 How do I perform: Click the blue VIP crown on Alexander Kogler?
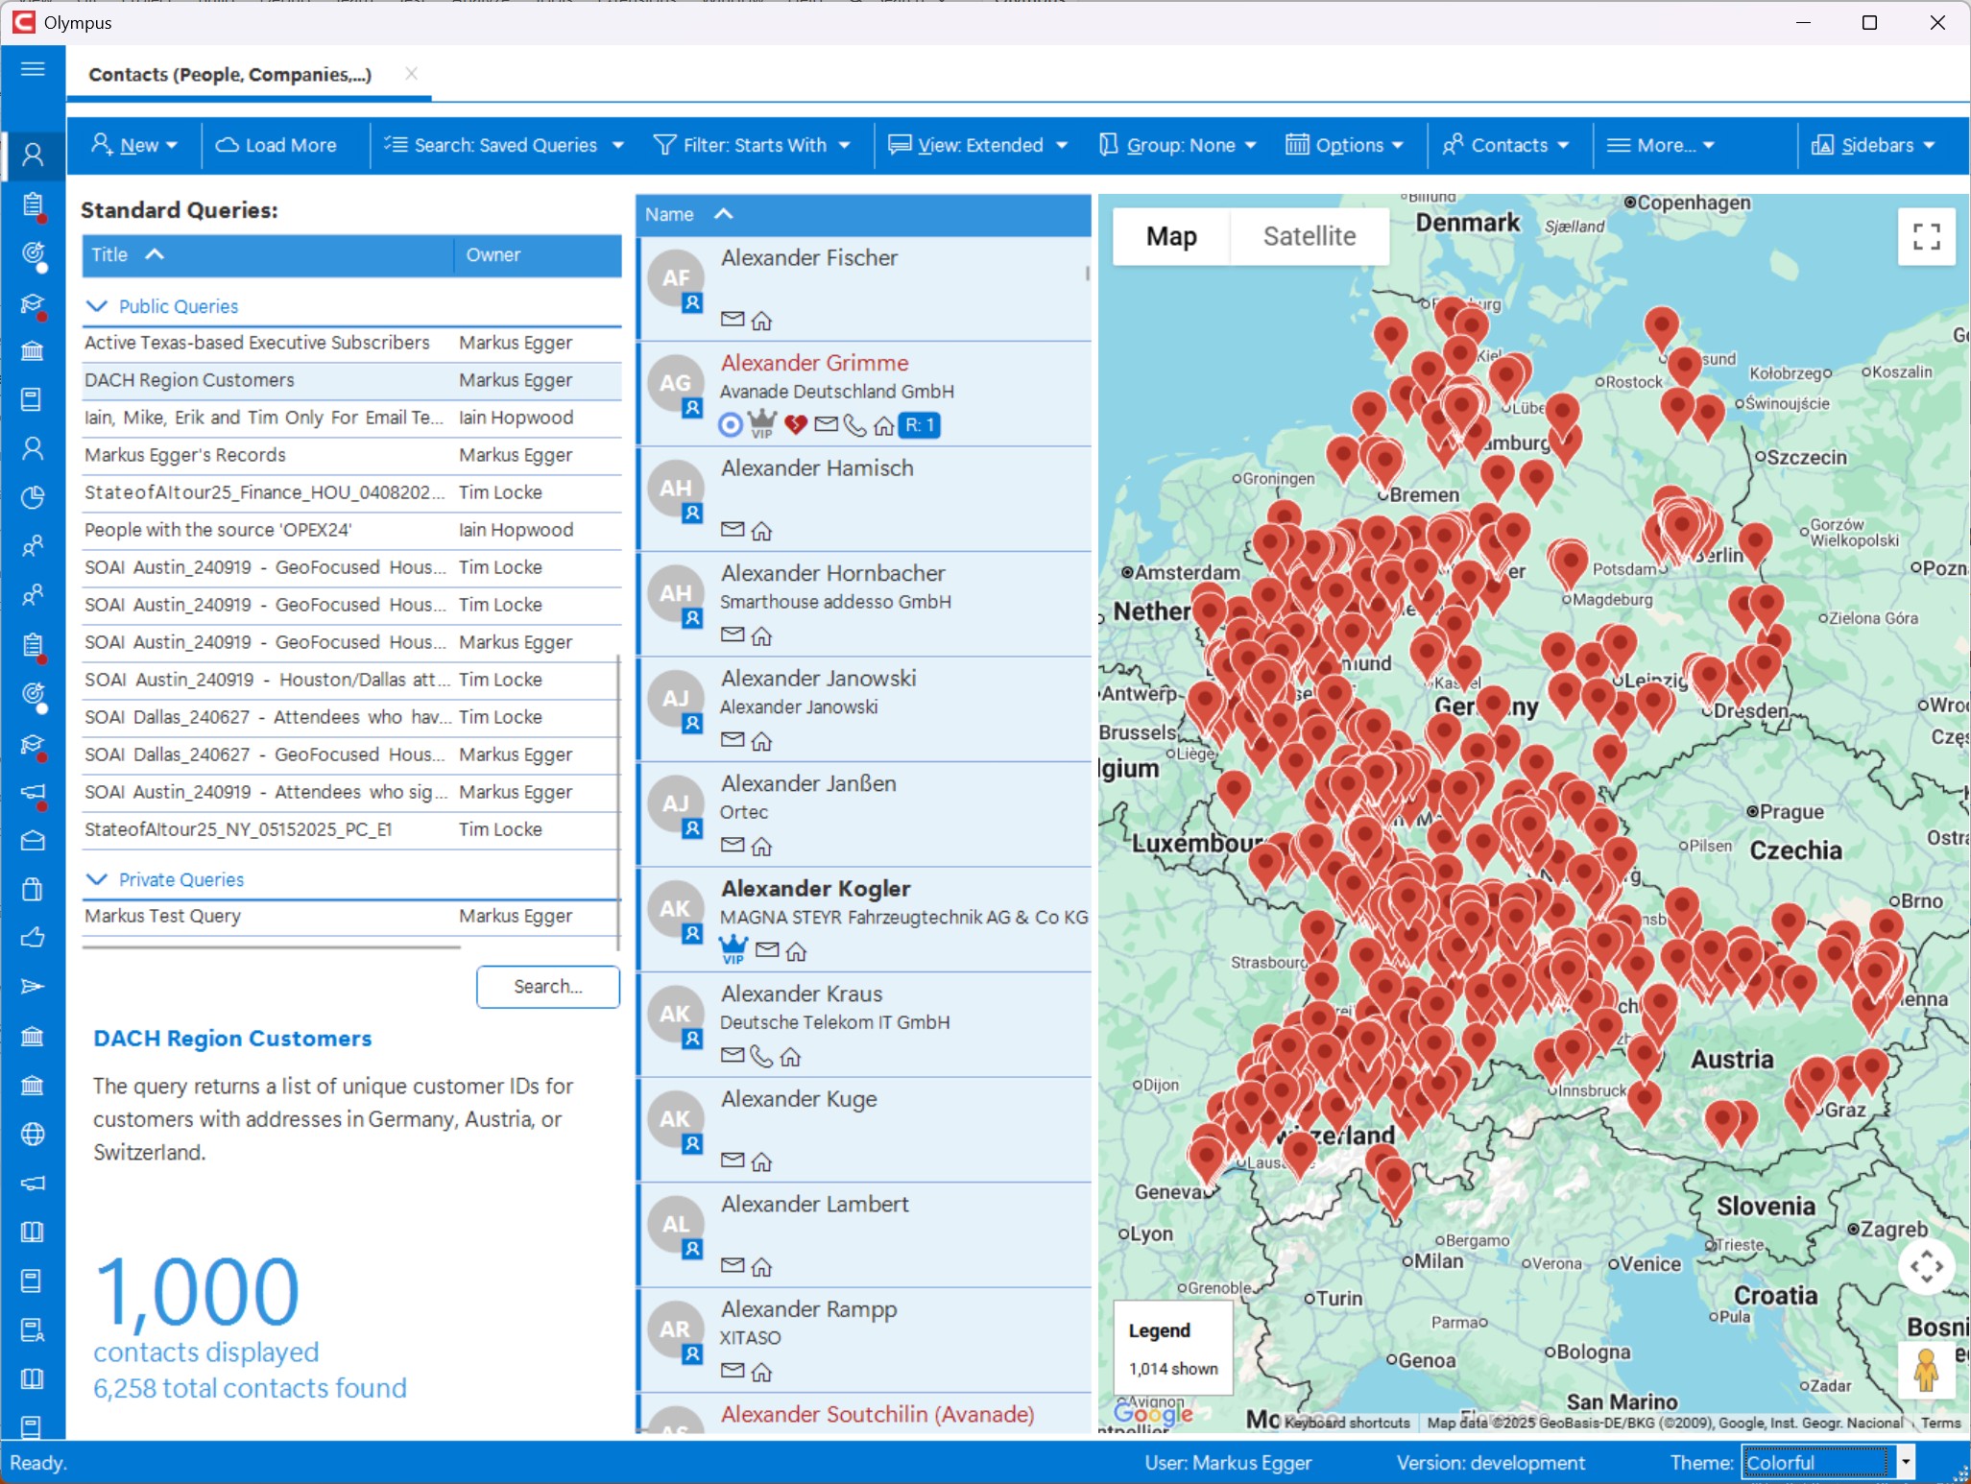click(733, 949)
